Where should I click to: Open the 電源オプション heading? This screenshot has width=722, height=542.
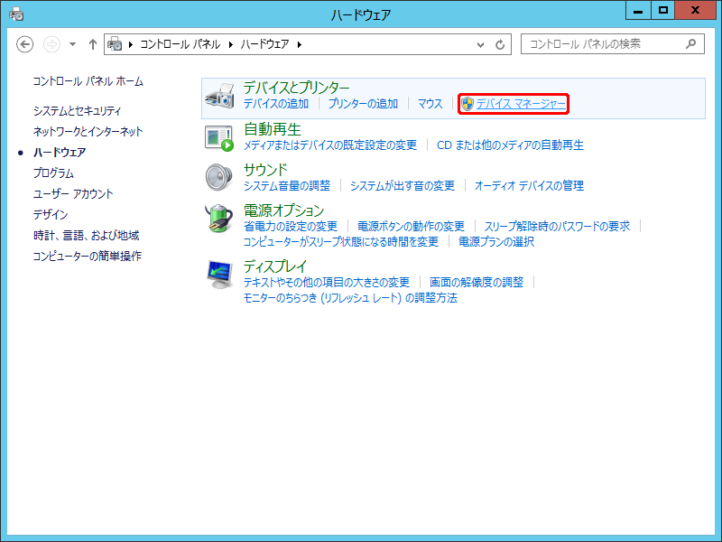coord(283,210)
